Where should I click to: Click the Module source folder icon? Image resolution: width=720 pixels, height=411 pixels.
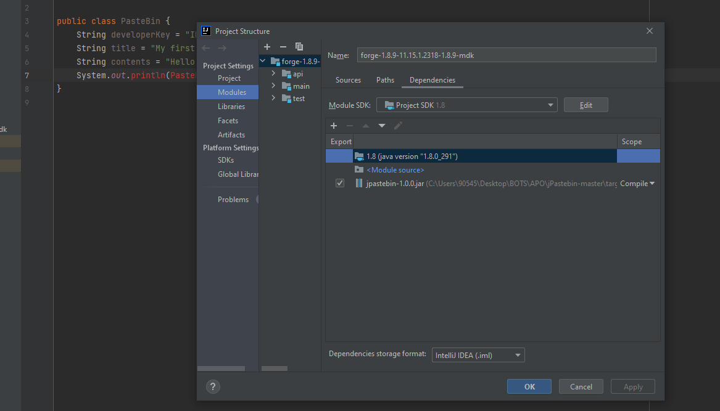tap(359, 169)
